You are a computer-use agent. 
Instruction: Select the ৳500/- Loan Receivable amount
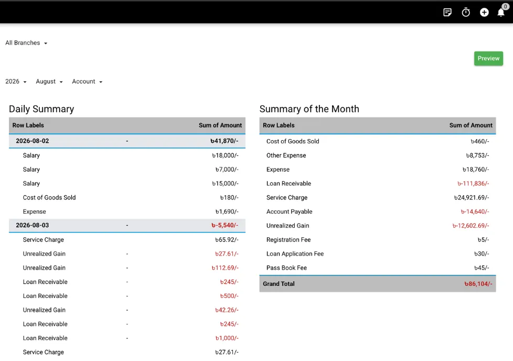(229, 296)
